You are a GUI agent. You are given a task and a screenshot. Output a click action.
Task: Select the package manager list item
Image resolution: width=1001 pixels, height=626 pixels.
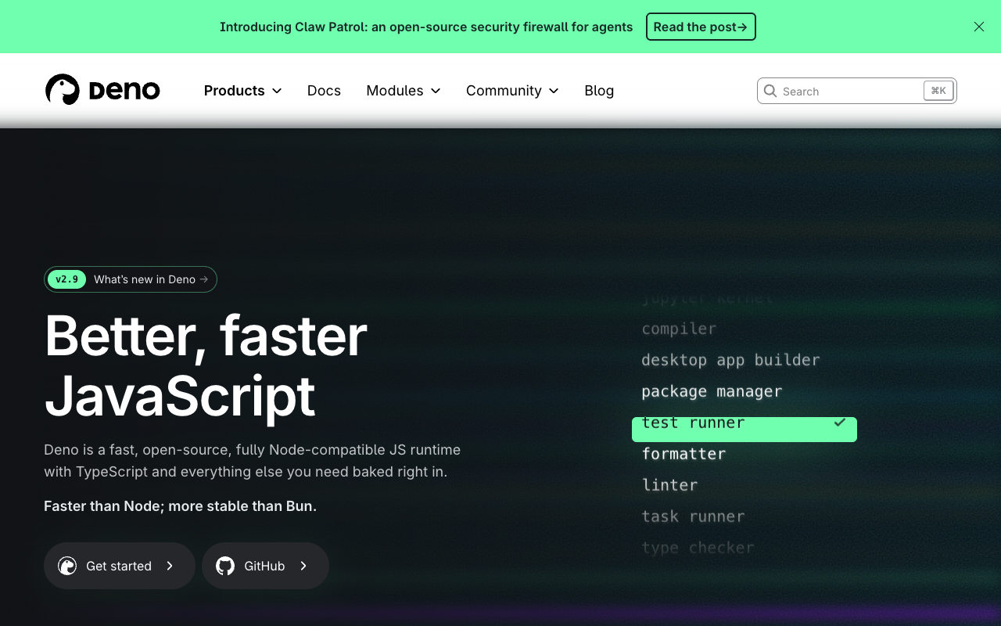tap(712, 391)
